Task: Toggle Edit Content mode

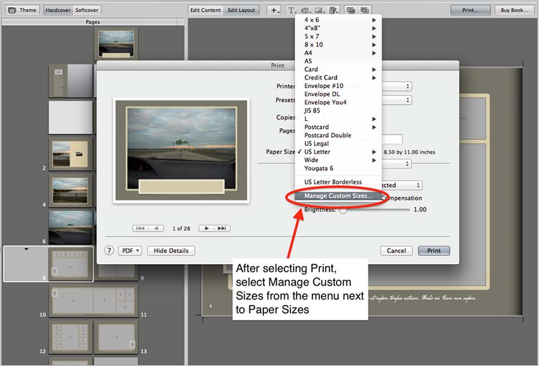Action: tap(205, 10)
